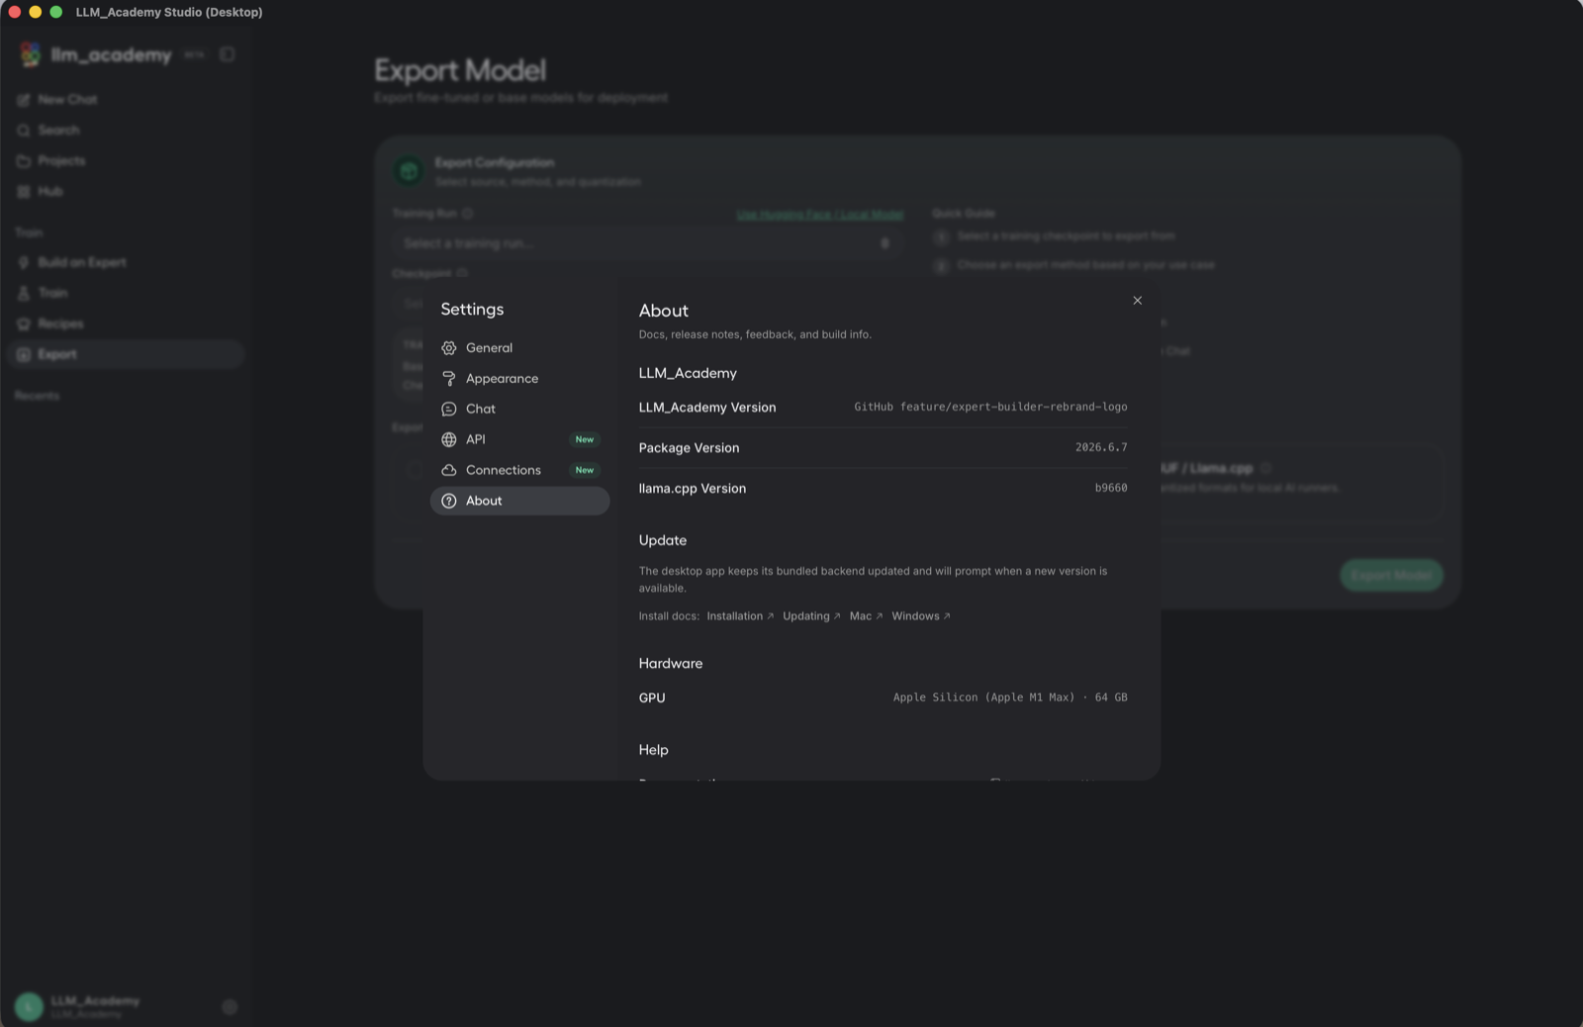Open API settings via the globe icon

(449, 439)
